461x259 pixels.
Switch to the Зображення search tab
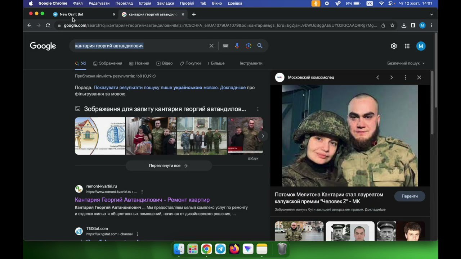pos(108,63)
